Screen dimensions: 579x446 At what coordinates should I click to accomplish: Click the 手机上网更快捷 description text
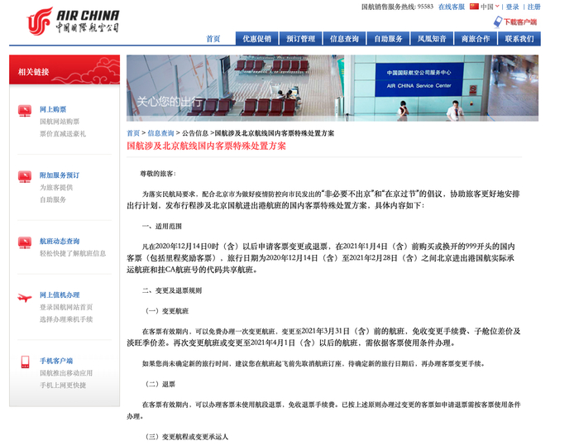click(63, 385)
